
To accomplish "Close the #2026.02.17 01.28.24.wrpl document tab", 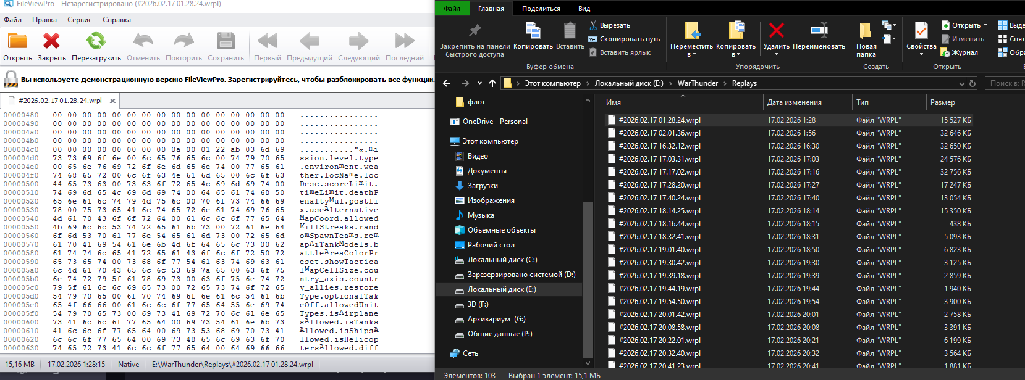I will pyautogui.click(x=112, y=101).
